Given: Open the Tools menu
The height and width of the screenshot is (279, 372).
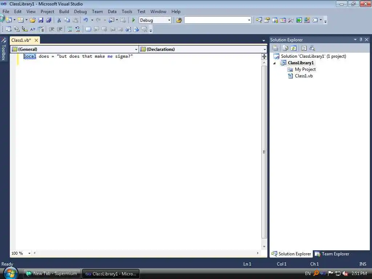Looking at the screenshot, I should click(x=127, y=11).
